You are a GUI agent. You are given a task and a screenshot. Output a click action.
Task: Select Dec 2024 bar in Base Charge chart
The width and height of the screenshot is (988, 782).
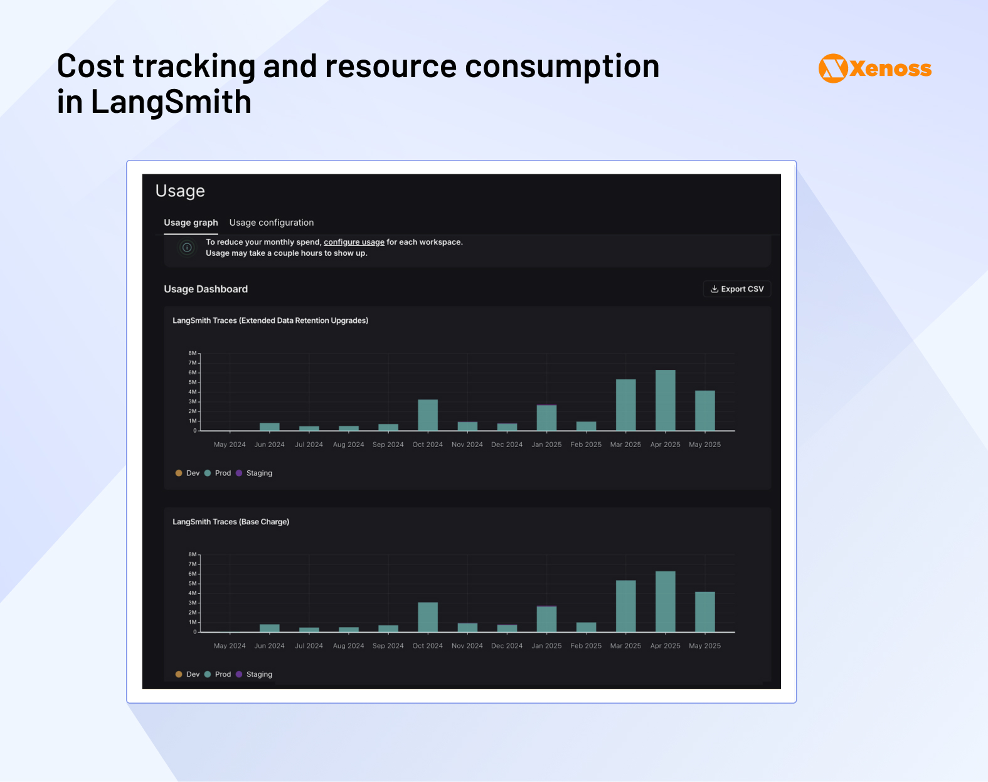[507, 628]
